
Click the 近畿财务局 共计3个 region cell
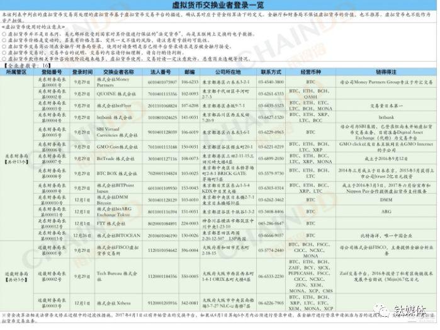[x=16, y=276]
